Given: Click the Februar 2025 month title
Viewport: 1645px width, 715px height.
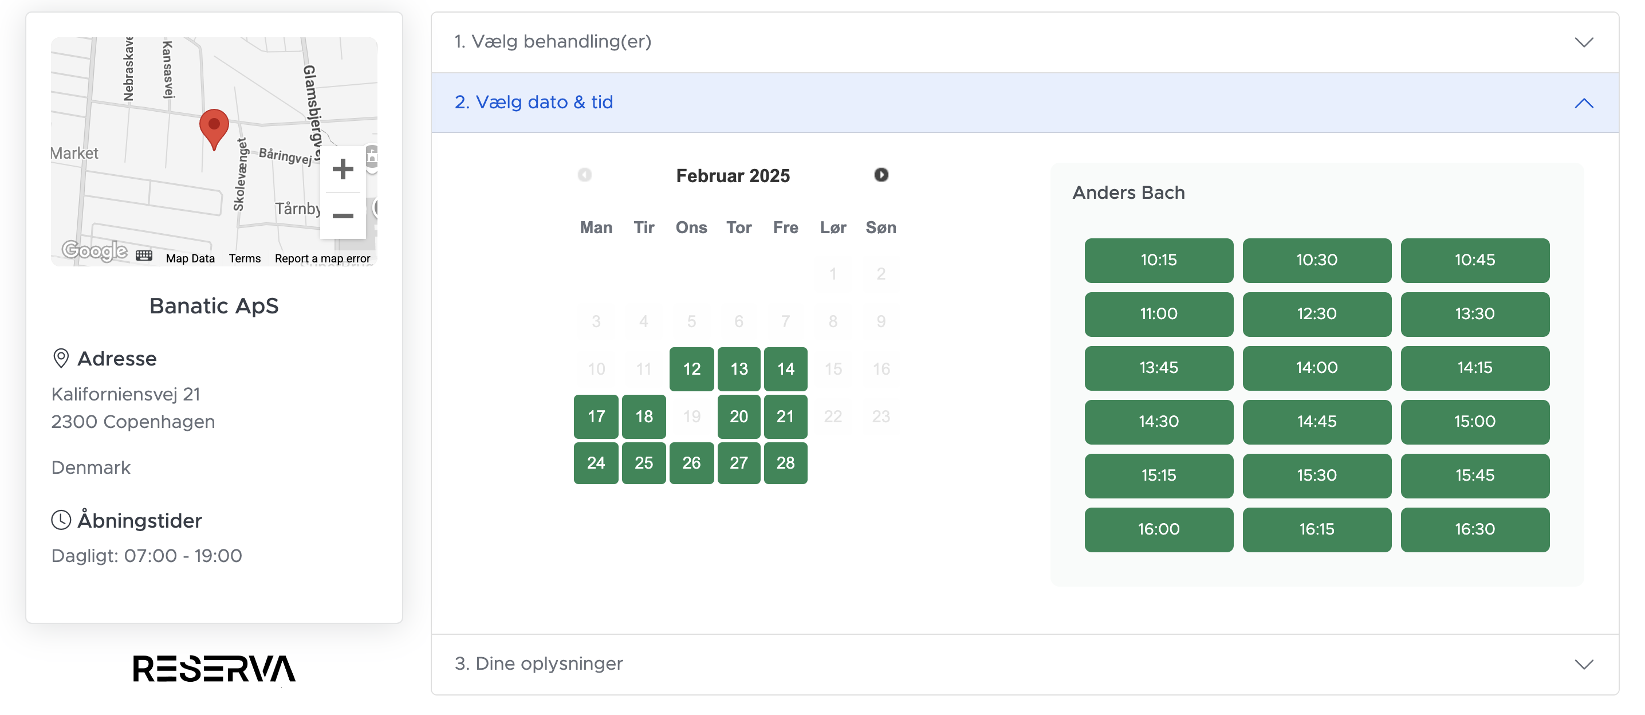Looking at the screenshot, I should tap(733, 176).
